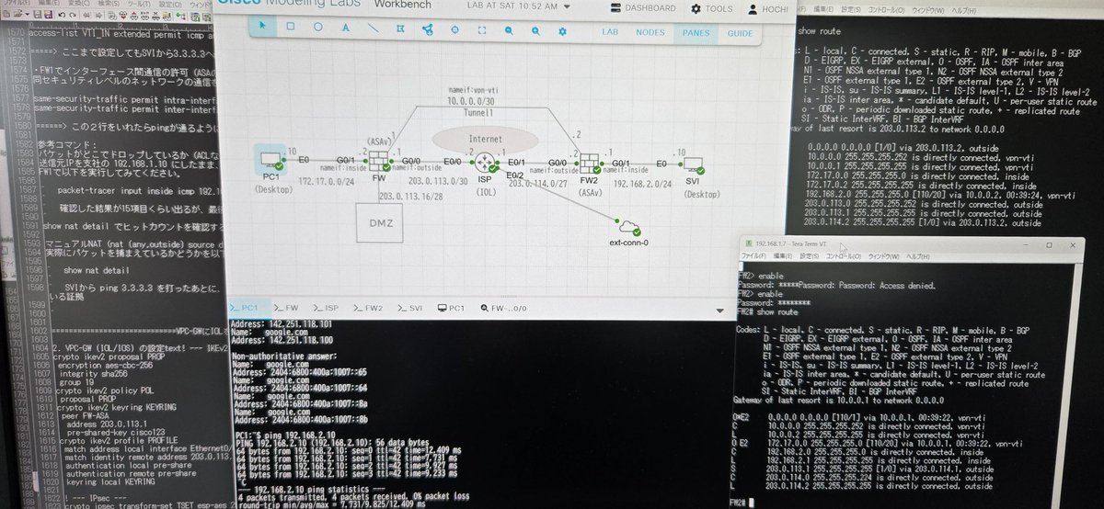Click the first magnifier zoom icon
The width and height of the screenshot is (1104, 509).
point(509,31)
